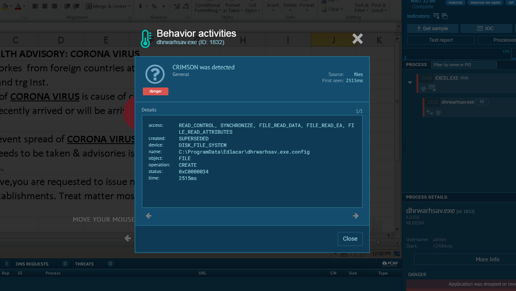Viewport: 516px width, 291px height.
Task: Click Excel decrease decimal icon
Action: (186, 6)
